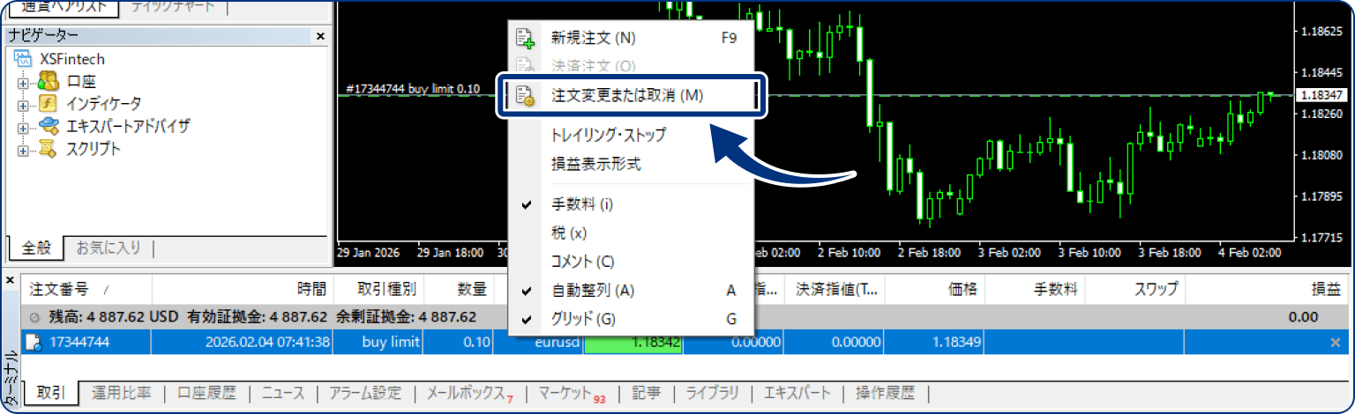Open the 記事 terminal tab
The image size is (1355, 414).
[x=646, y=393]
